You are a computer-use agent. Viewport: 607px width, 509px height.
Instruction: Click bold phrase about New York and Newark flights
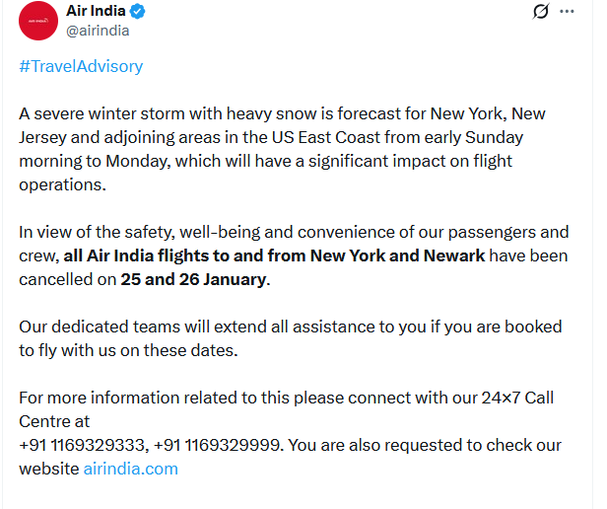[x=274, y=255]
